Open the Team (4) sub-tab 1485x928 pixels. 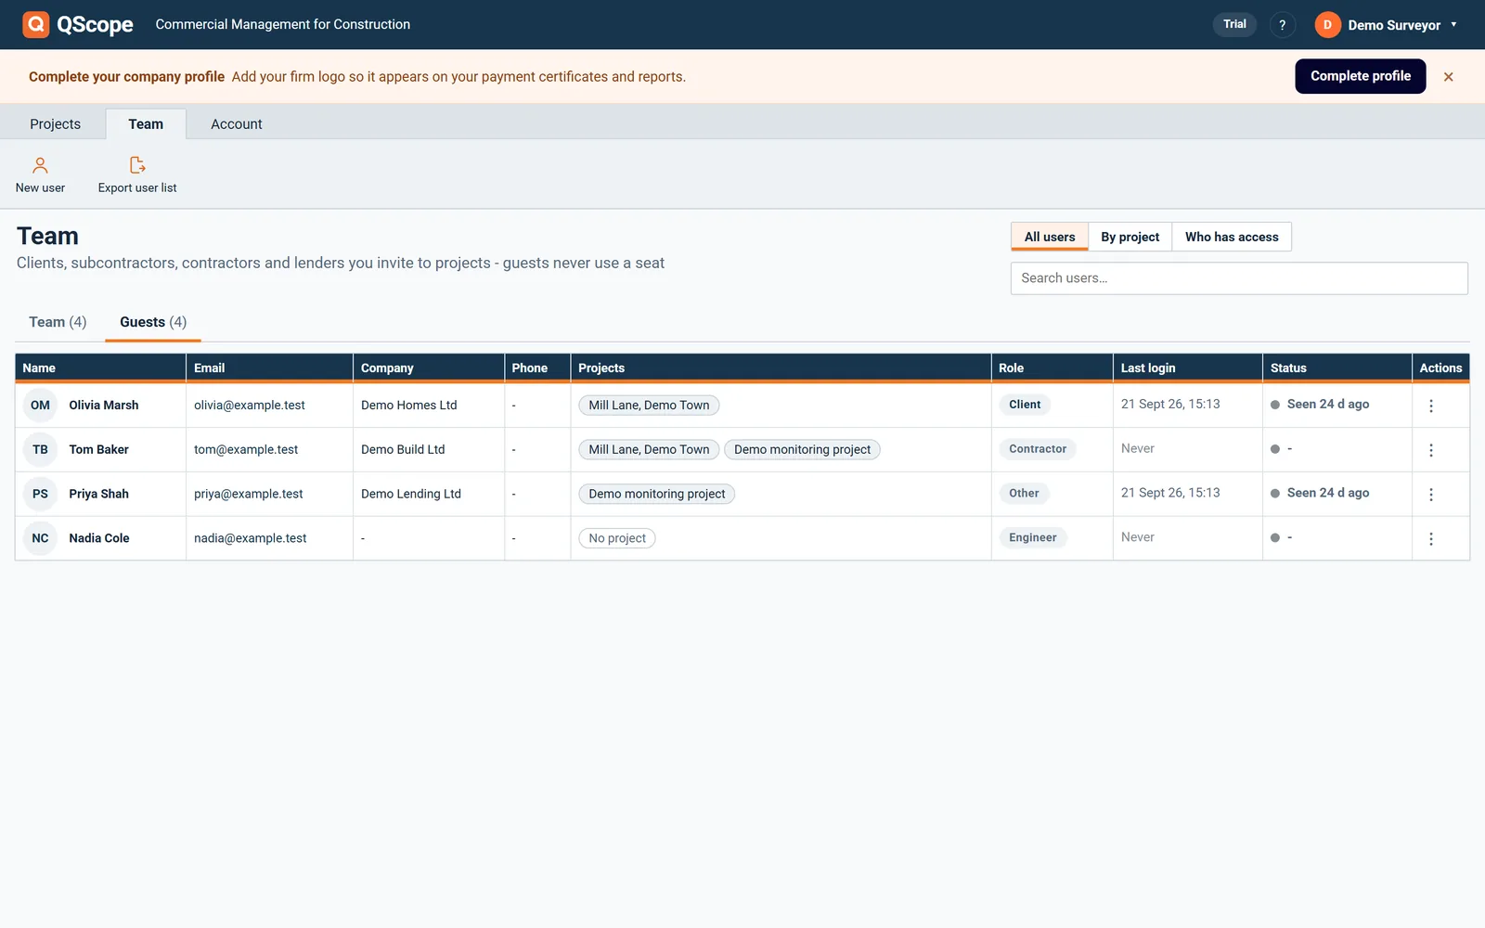coord(58,322)
